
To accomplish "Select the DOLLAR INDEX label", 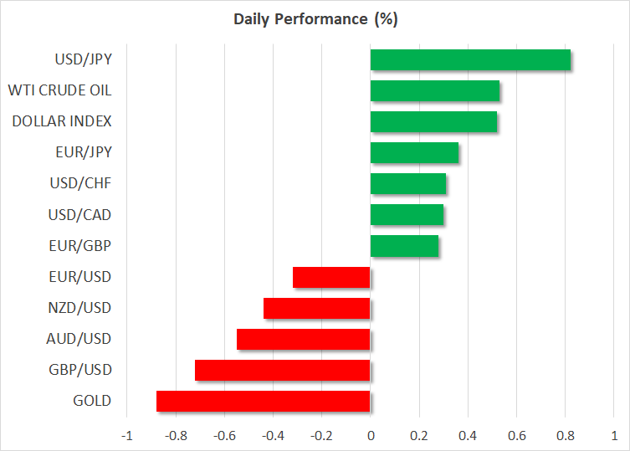I will coord(62,121).
